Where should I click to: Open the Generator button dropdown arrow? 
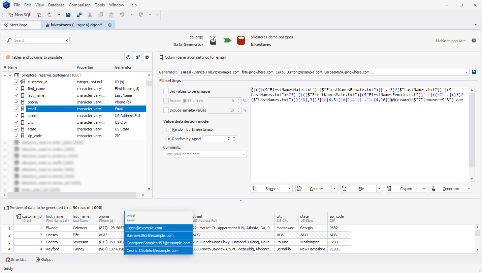(469, 189)
